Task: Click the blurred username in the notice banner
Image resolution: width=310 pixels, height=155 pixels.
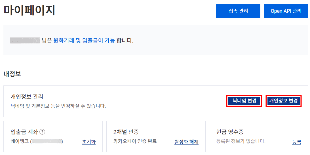Action: click(x=25, y=40)
